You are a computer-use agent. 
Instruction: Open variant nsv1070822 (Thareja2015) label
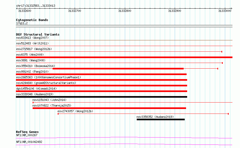52,105
